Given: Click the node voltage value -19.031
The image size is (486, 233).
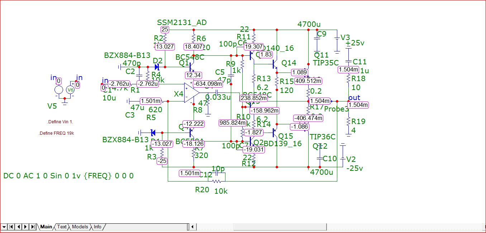Looking at the screenshot, I should 253,150.
